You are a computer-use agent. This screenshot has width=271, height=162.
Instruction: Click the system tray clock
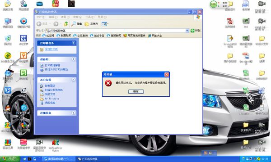[265, 159]
